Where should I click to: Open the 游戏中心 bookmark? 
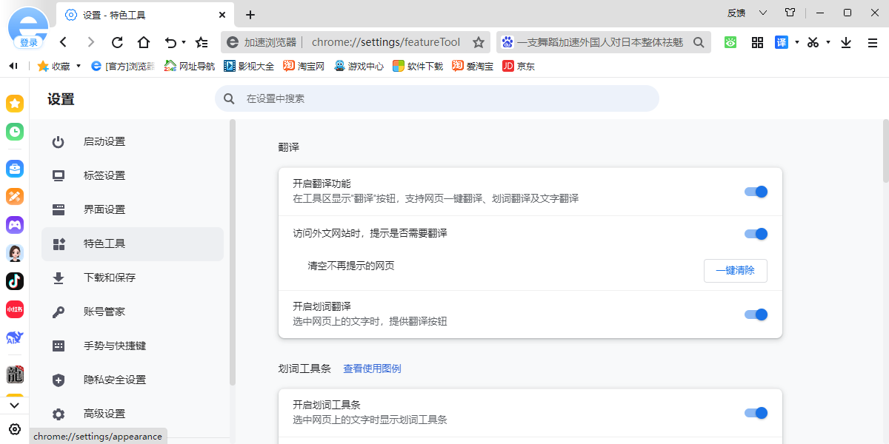pyautogui.click(x=359, y=66)
